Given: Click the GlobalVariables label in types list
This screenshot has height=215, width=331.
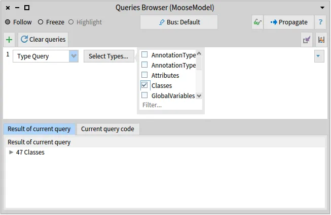Looking at the screenshot, I should 173,96.
